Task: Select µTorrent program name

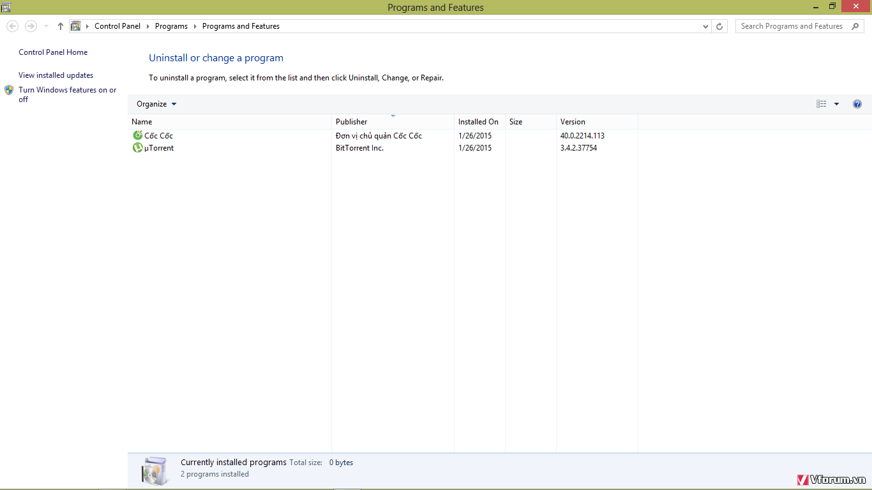Action: tap(159, 148)
